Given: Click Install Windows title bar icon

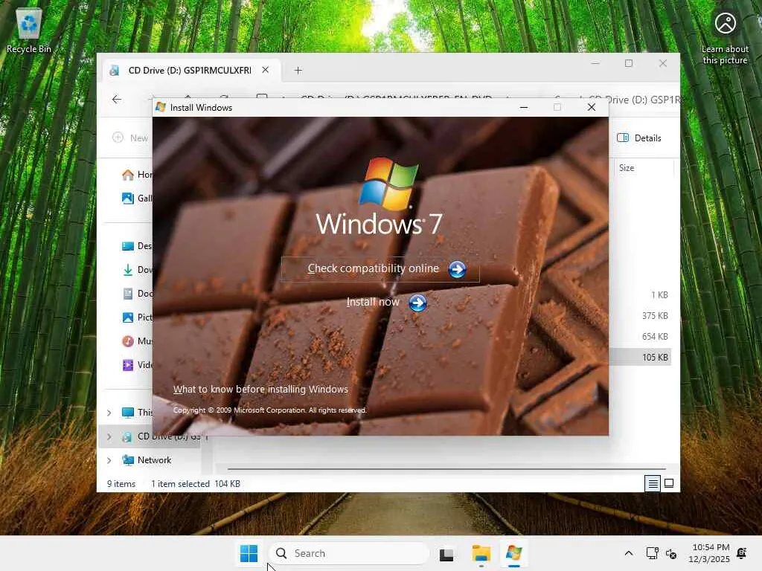Looking at the screenshot, I should tap(161, 107).
